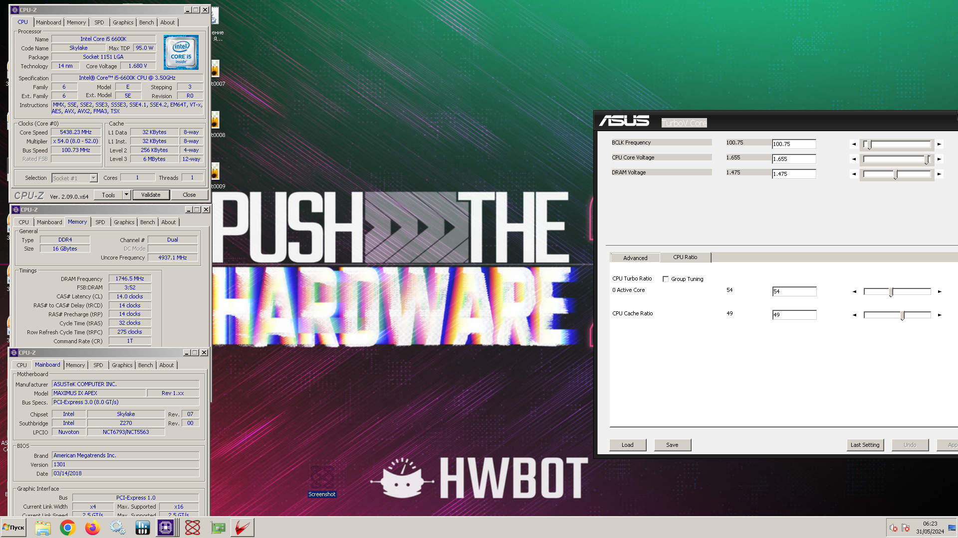This screenshot has width=958, height=538.
Task: Launch Google Chrome from the taskbar
Action: click(x=68, y=528)
